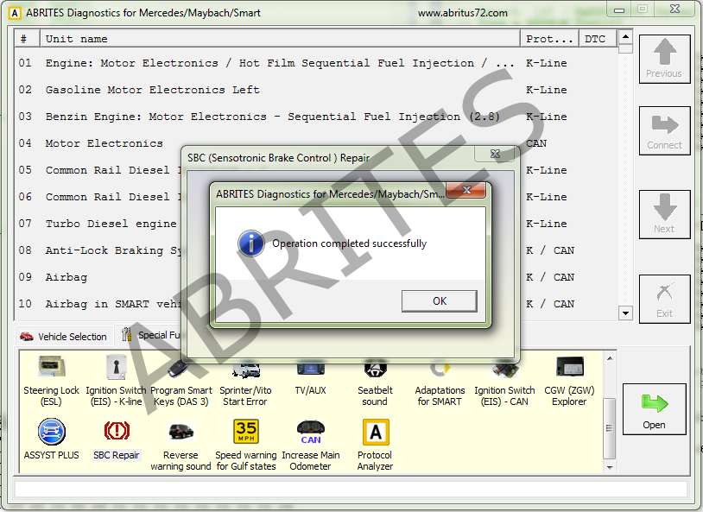Click the blue information icon
703x512 pixels.
(x=250, y=243)
